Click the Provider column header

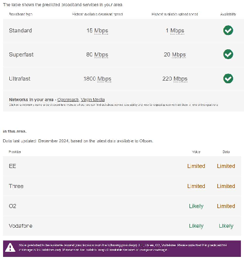[x=15, y=152]
